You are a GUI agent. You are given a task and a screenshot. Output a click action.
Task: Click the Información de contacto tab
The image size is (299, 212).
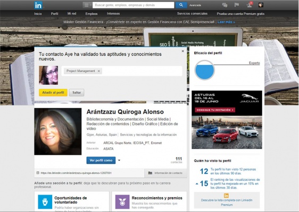click(165, 173)
